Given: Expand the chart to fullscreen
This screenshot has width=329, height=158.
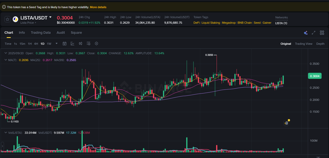Looking at the screenshot, I should (313, 32).
